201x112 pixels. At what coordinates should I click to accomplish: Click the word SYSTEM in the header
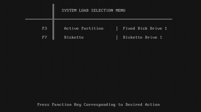(69, 10)
